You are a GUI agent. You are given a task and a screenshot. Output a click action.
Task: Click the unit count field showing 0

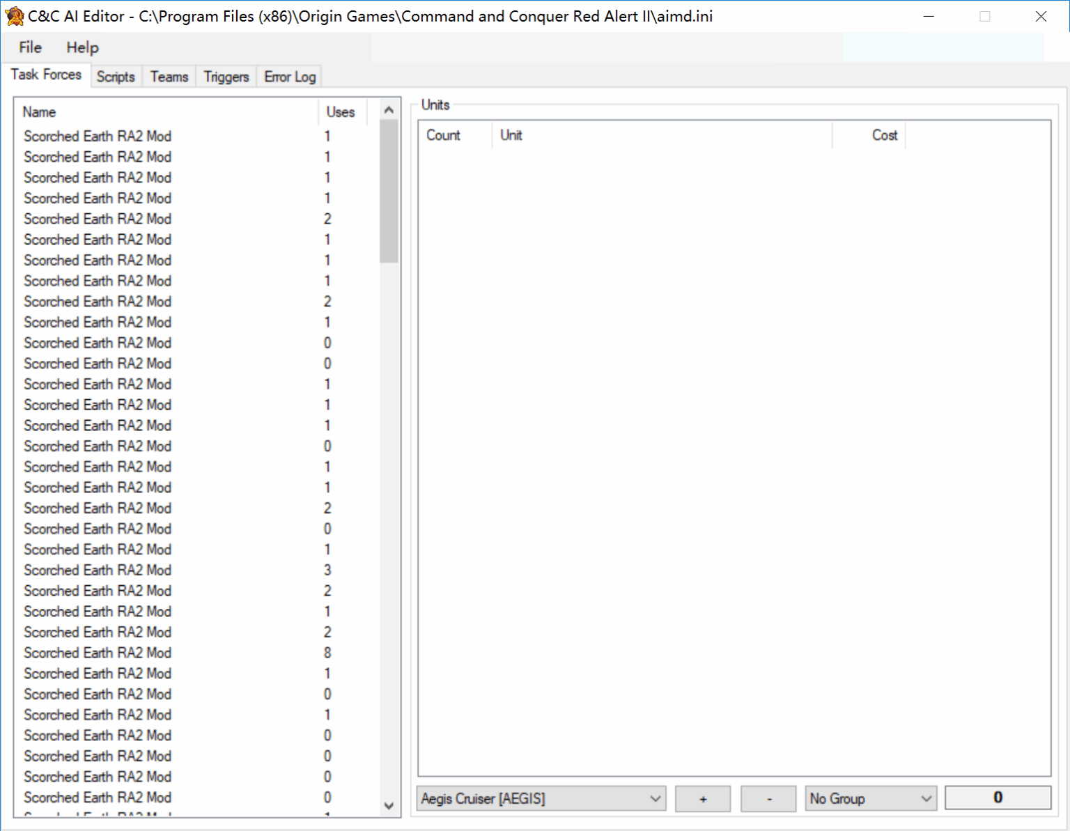[998, 798]
